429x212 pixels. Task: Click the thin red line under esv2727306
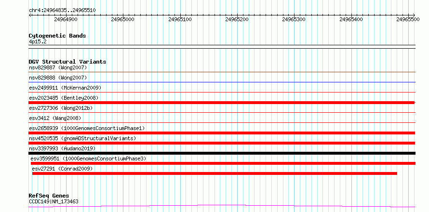pyautogui.click(x=222, y=112)
